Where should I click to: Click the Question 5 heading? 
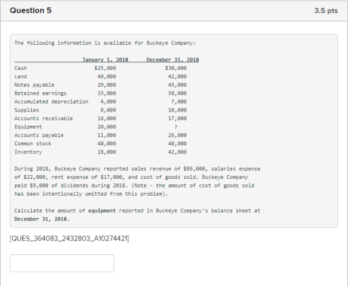(31, 11)
